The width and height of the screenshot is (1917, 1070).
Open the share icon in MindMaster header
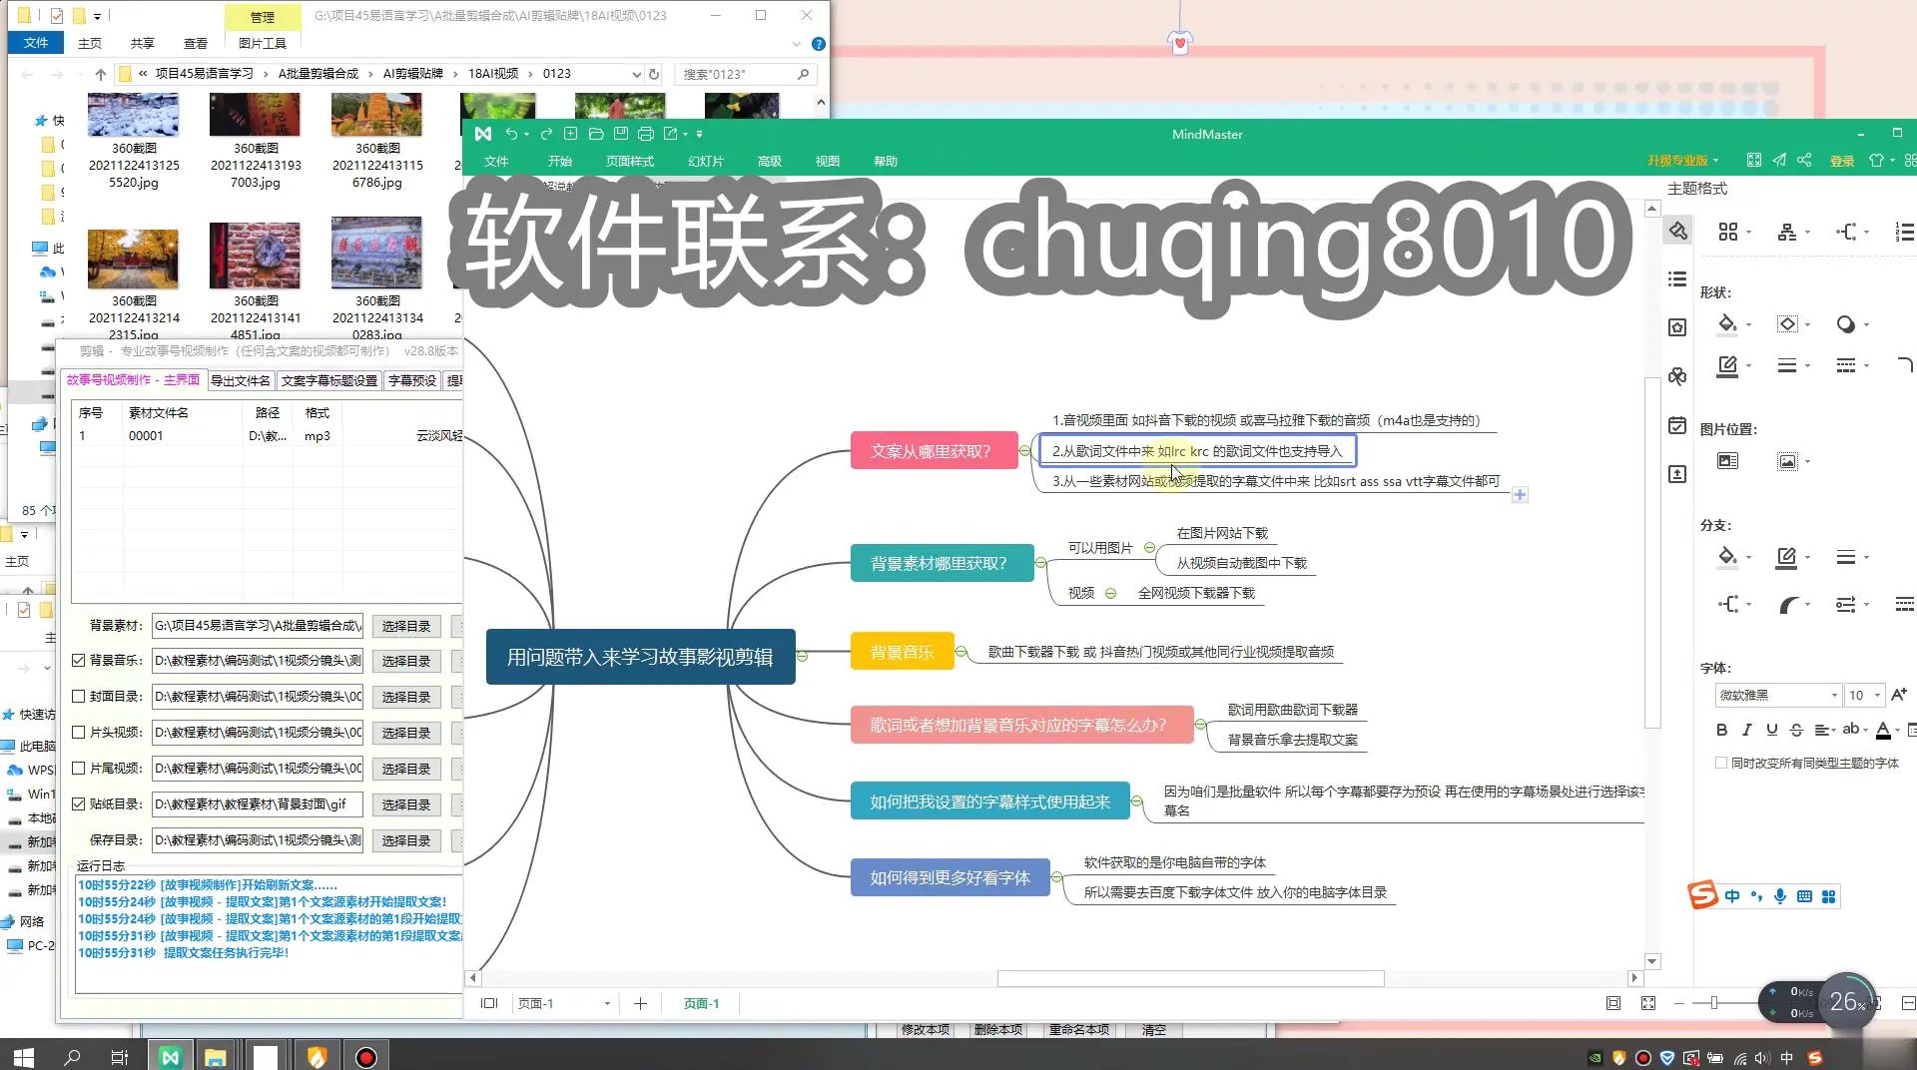[1804, 160]
